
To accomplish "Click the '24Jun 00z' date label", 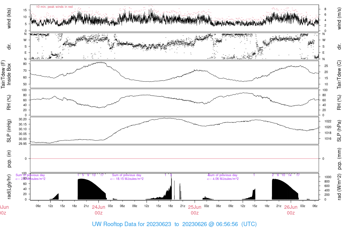I will pyautogui.click(x=98, y=210).
